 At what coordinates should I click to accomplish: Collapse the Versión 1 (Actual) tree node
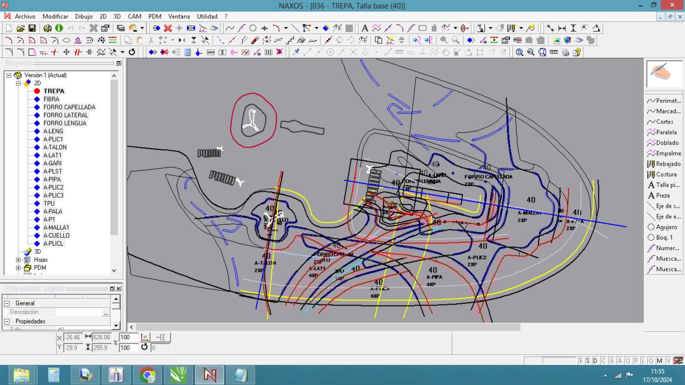[9, 75]
